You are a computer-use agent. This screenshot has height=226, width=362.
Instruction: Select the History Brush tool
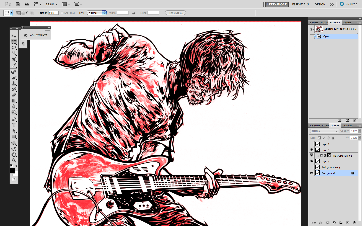point(14,89)
